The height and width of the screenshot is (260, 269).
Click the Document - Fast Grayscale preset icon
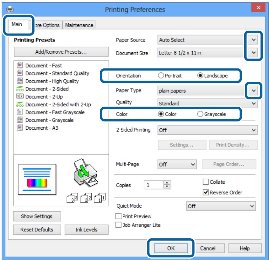click(x=20, y=112)
